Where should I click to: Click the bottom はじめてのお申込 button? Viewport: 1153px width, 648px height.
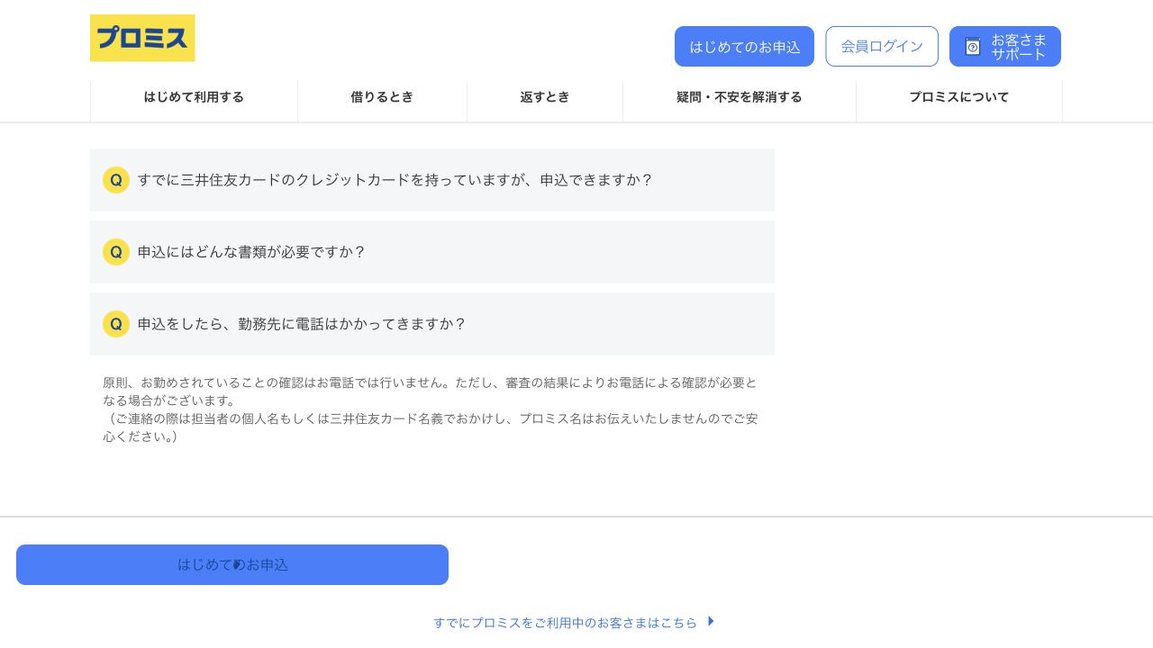(232, 564)
